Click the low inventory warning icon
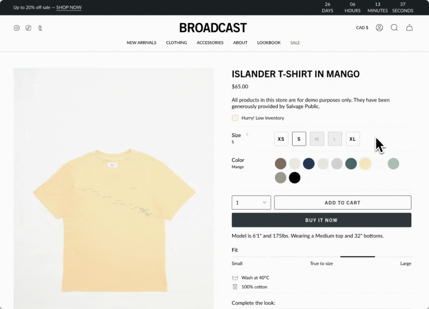 235,118
